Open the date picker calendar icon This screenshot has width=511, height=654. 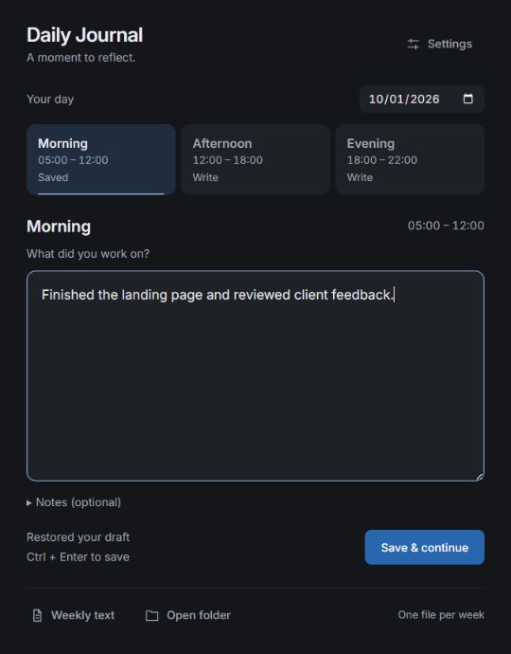pos(468,99)
